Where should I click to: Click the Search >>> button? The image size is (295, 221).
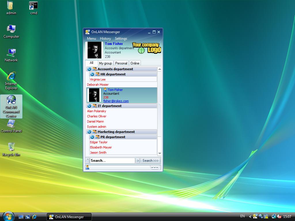pyautogui.click(x=150, y=161)
